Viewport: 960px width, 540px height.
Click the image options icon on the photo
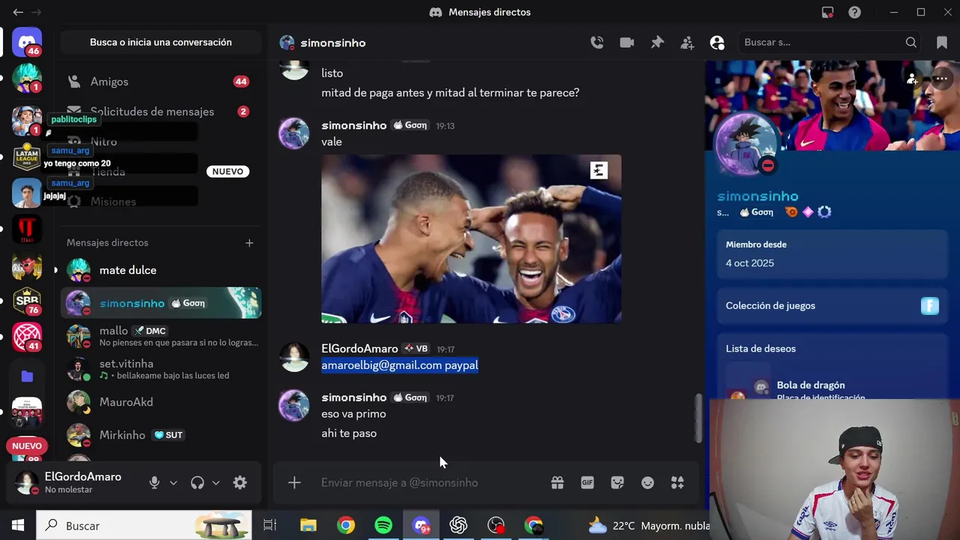(598, 170)
